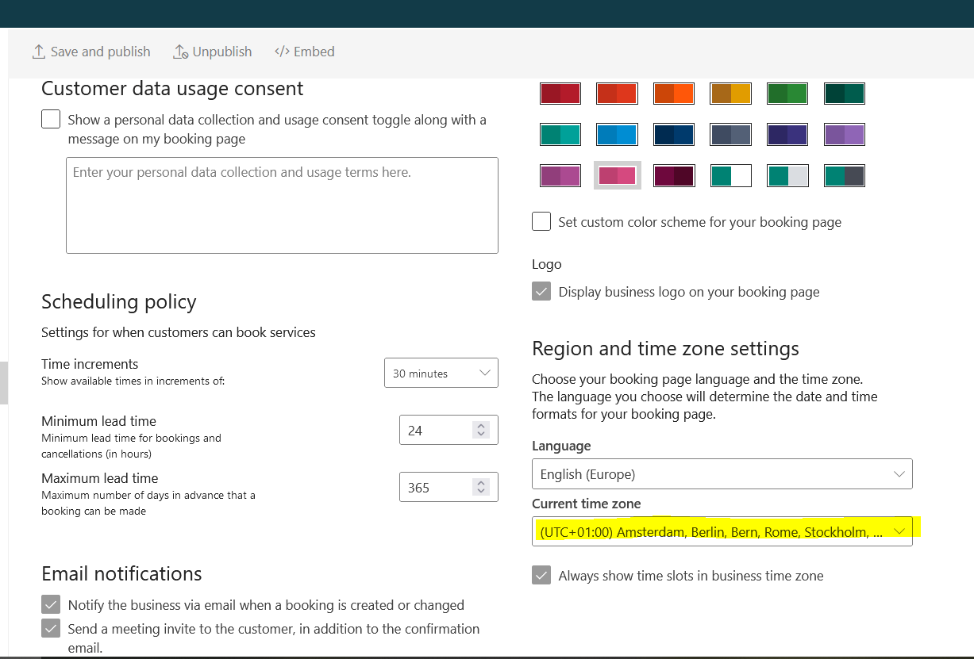Click the Scheduling policy heading
Viewport: 974px width, 659px height.
pos(119,302)
